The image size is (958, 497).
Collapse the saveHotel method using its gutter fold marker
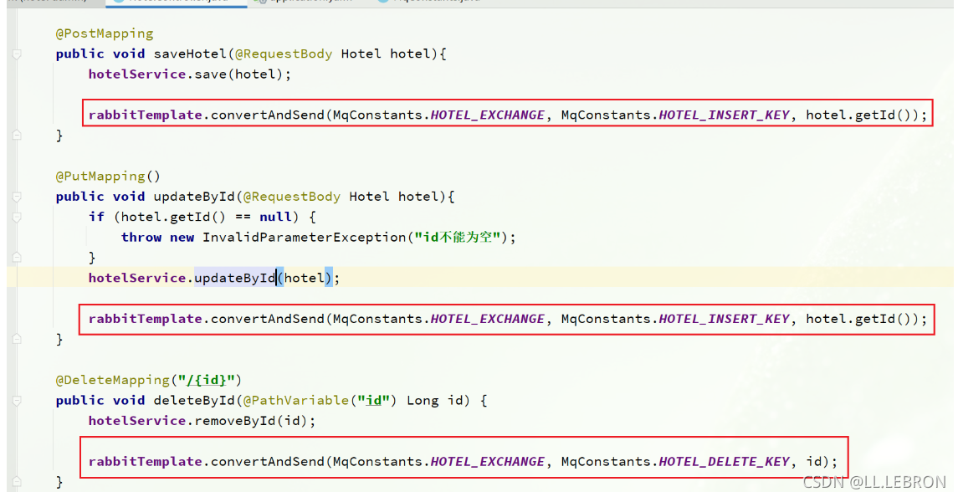(17, 54)
